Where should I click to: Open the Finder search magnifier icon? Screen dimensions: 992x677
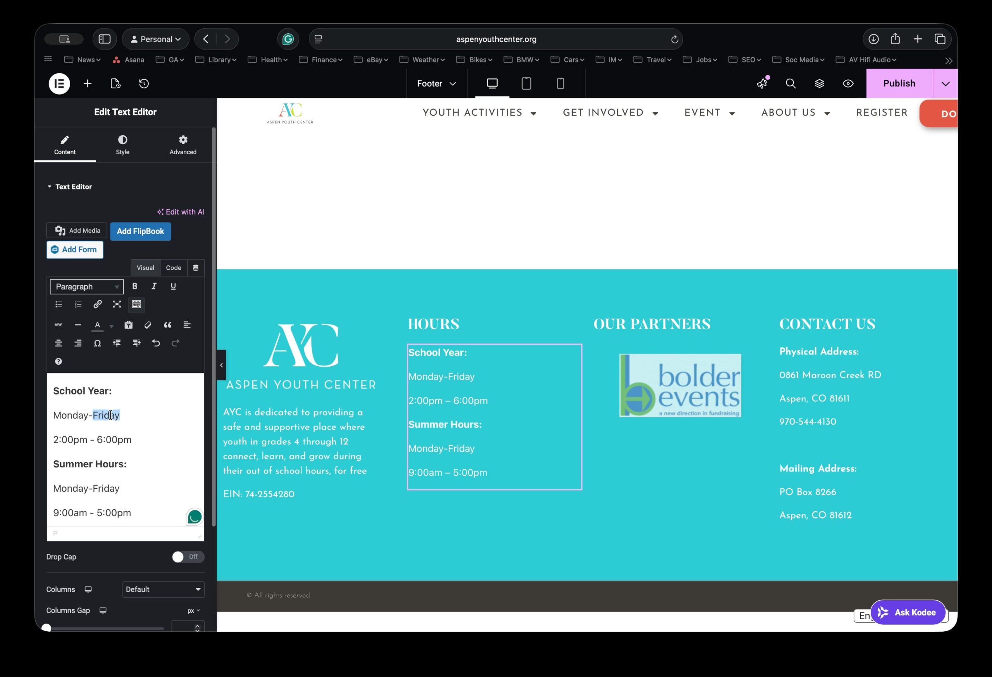(790, 84)
